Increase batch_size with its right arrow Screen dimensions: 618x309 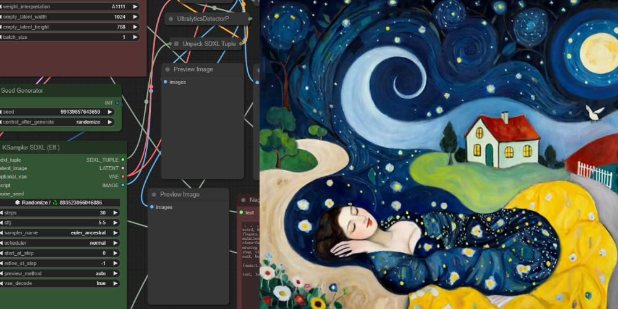[135, 37]
